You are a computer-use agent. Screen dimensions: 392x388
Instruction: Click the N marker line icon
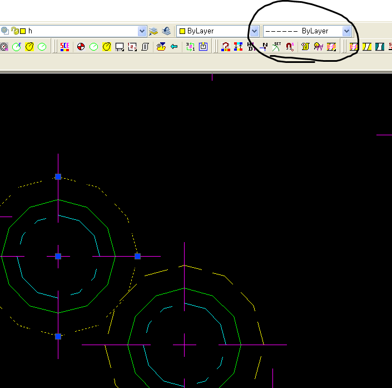pos(264,47)
